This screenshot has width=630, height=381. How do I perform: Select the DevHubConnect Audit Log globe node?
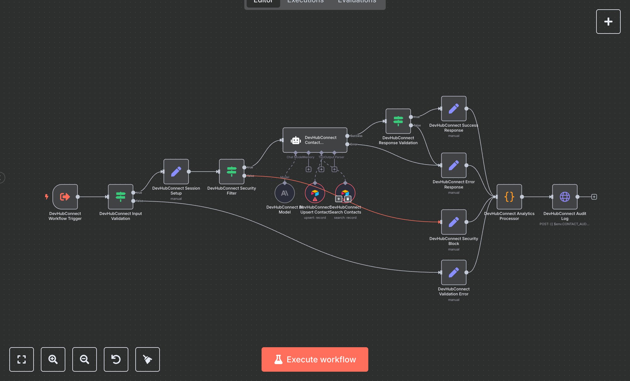(x=564, y=197)
